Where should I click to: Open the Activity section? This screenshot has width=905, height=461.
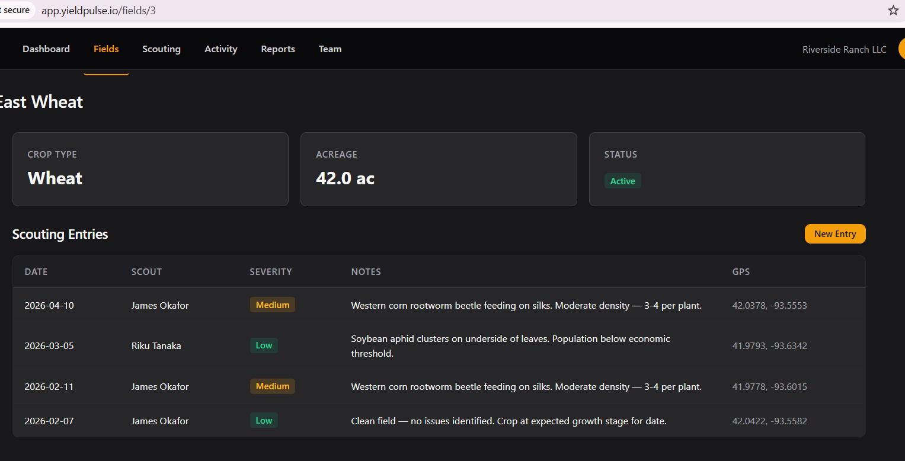click(x=221, y=49)
